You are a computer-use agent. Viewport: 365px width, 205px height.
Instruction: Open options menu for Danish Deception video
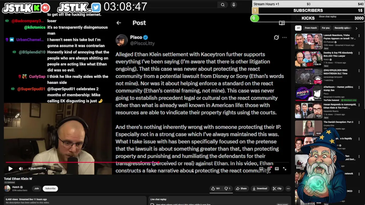359,122
